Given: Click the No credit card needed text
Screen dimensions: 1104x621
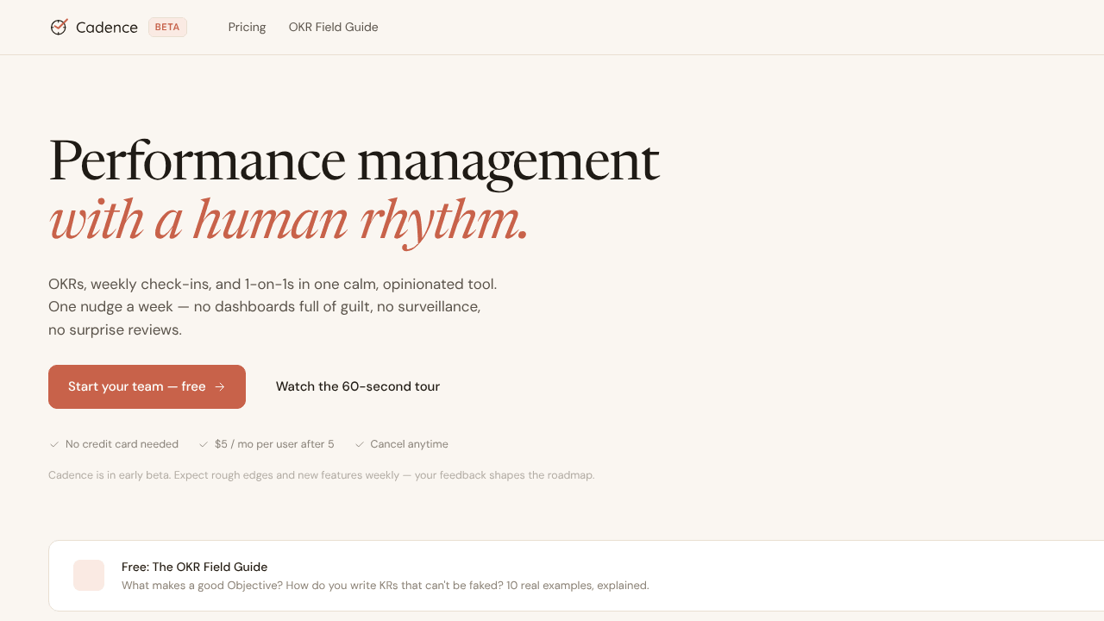Looking at the screenshot, I should pyautogui.click(x=122, y=444).
